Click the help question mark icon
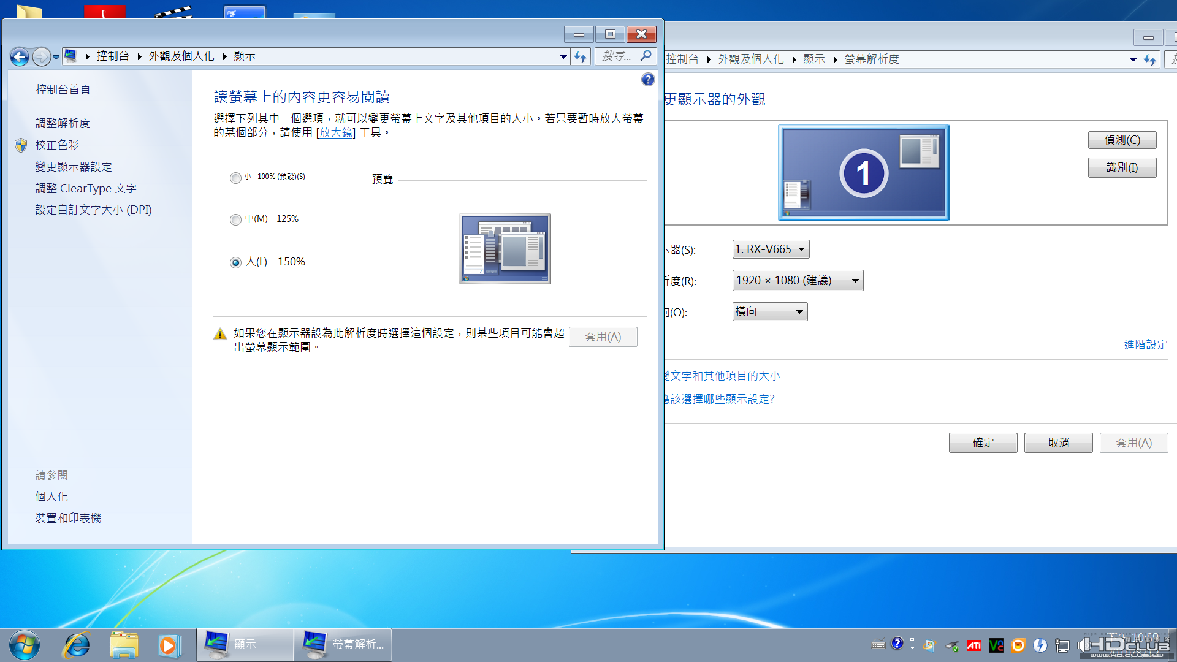1177x662 pixels. click(x=648, y=80)
